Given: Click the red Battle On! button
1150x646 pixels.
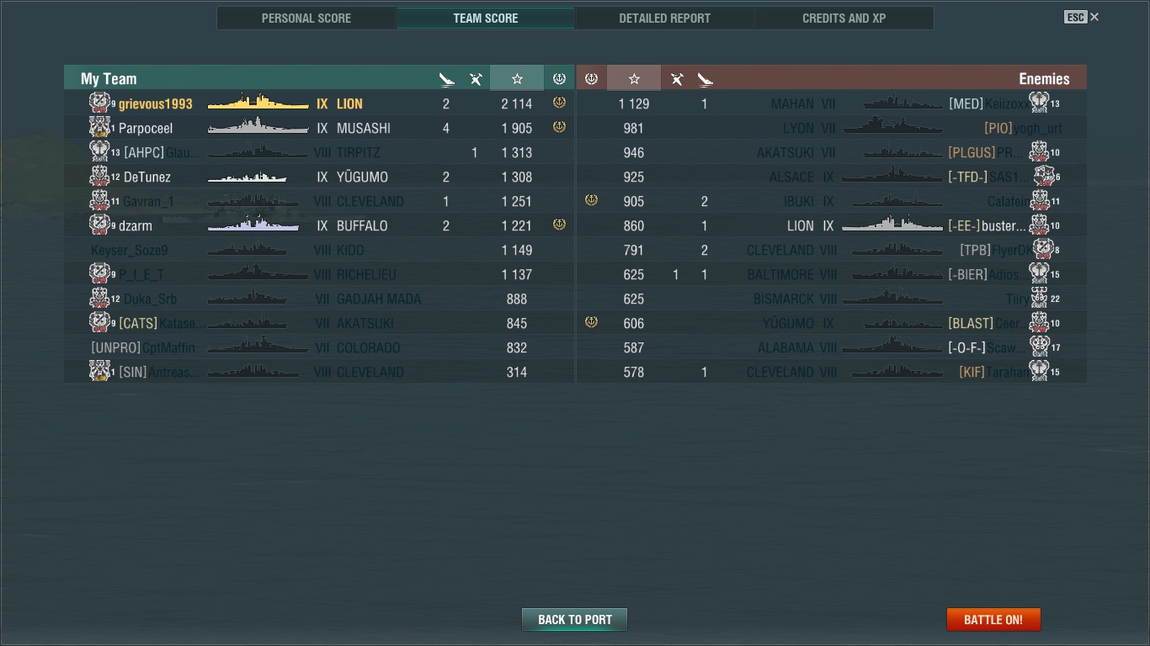Looking at the screenshot, I should click(993, 620).
